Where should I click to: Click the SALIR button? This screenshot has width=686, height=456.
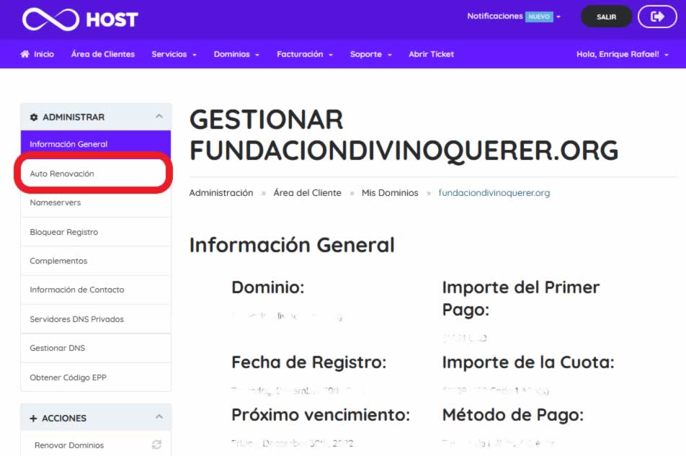coord(607,17)
